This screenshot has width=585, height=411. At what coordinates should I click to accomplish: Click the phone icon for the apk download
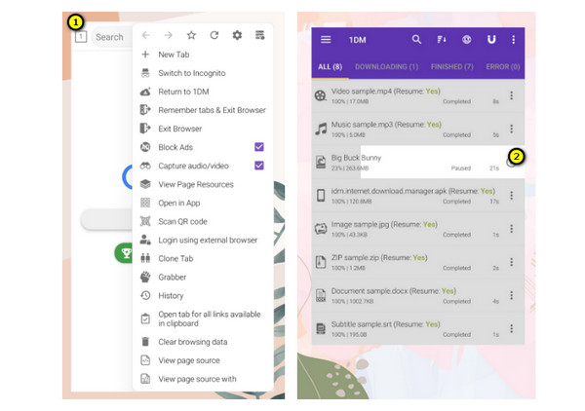point(321,195)
